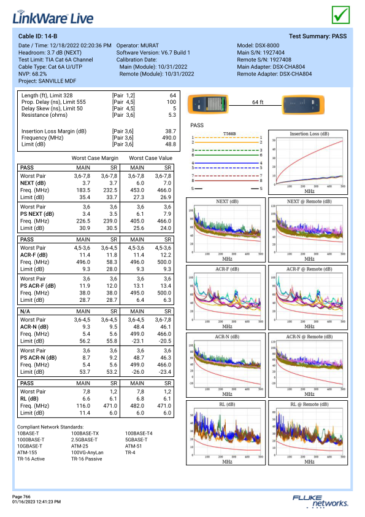Click the green PASS checkmark icon
The width and height of the screenshot is (365, 517).
(x=340, y=15)
